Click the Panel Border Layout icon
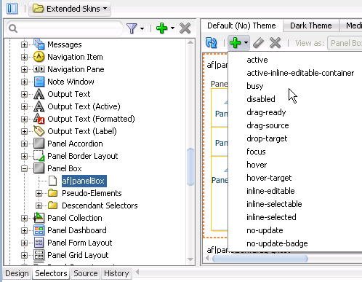The height and width of the screenshot is (282, 362). (x=39, y=156)
